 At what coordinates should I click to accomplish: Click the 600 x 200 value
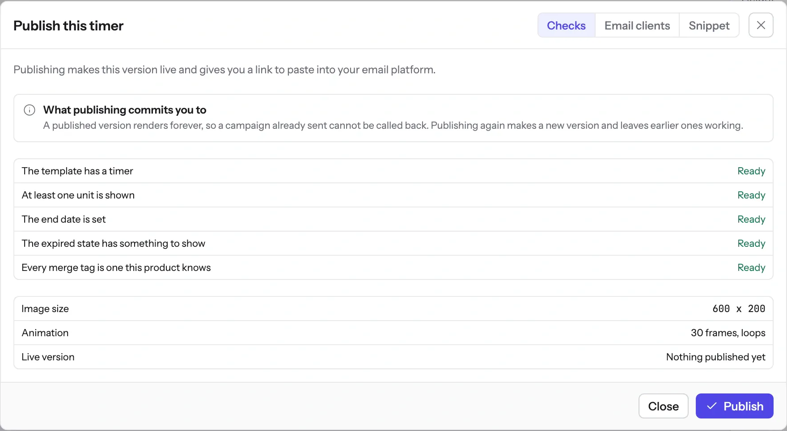(739, 308)
